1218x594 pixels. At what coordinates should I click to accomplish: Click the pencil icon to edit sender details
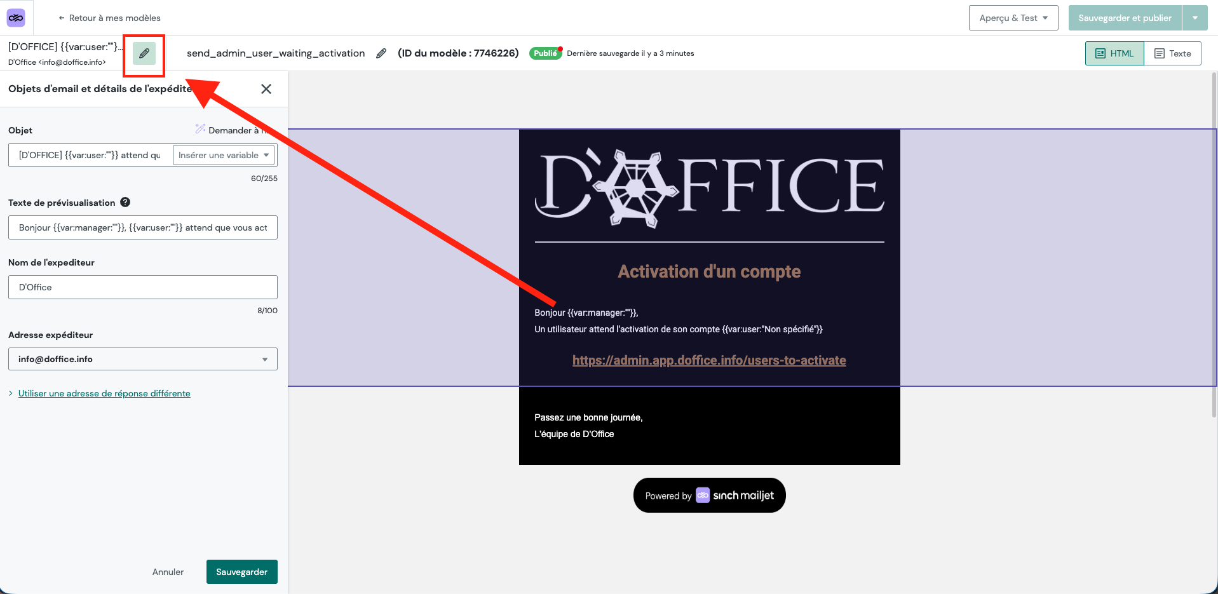[144, 55]
